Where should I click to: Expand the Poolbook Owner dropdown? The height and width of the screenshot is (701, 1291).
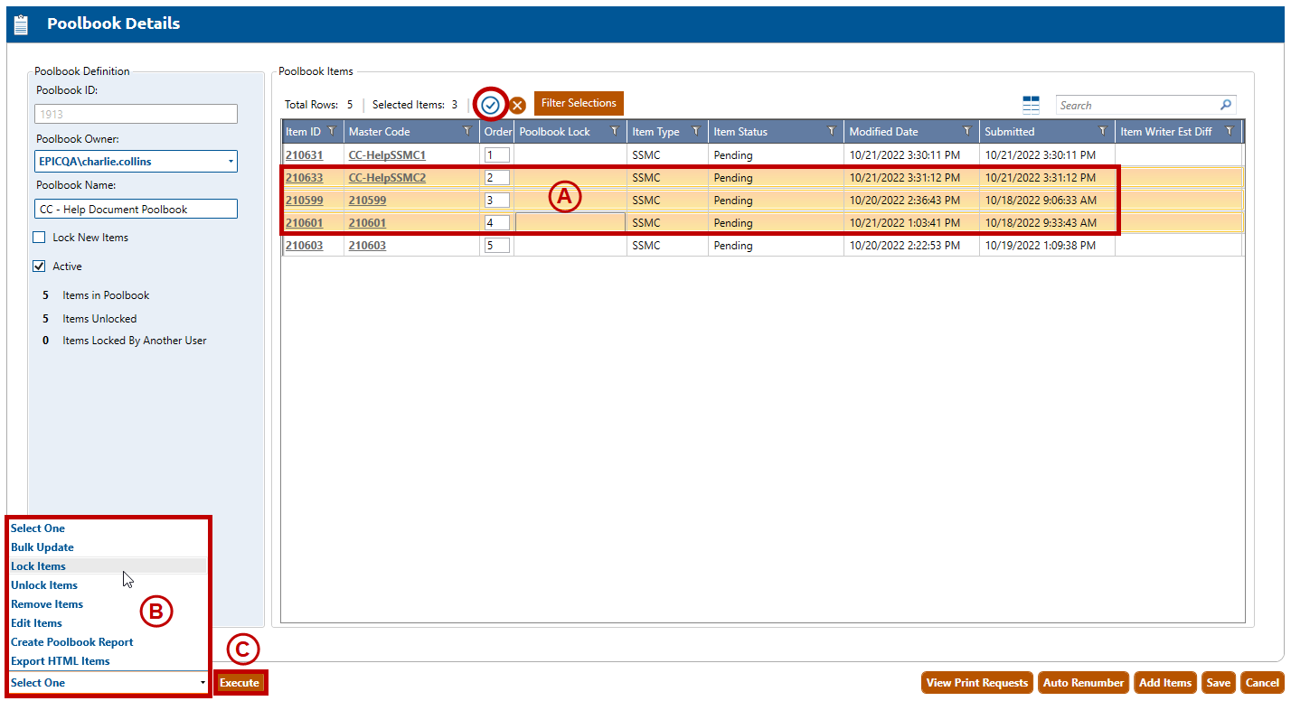(231, 162)
